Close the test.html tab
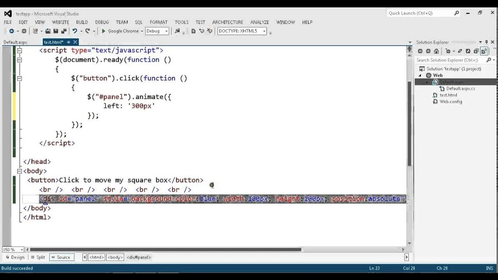The image size is (498, 280). (x=75, y=42)
